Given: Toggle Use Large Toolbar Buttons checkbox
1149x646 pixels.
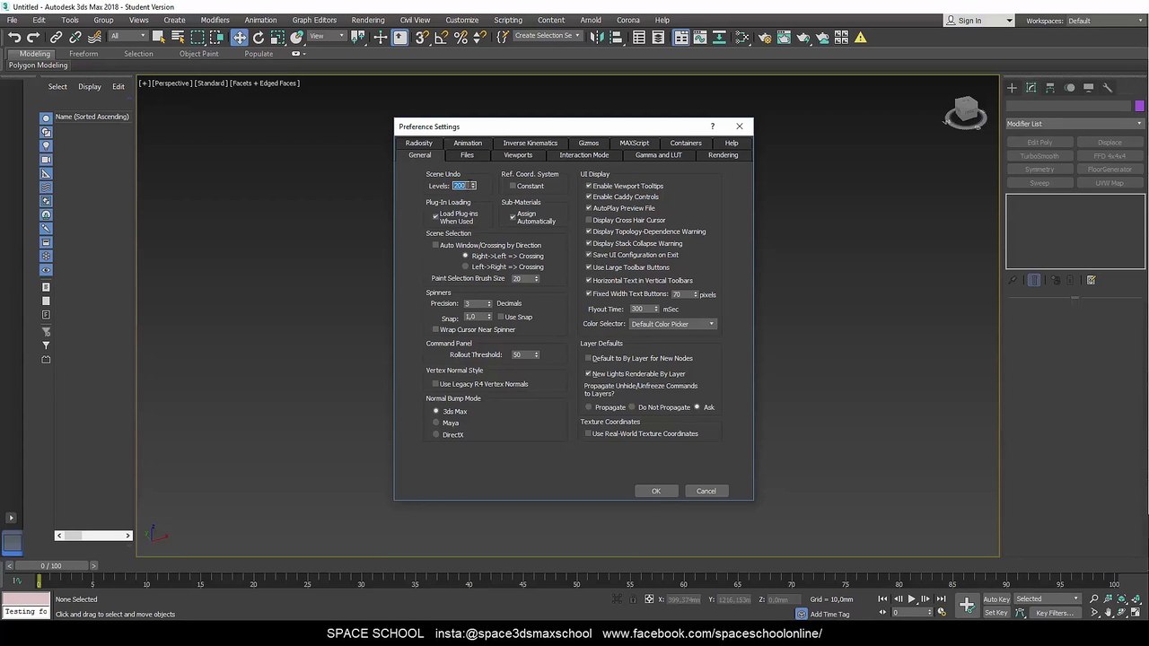Looking at the screenshot, I should pyautogui.click(x=589, y=267).
